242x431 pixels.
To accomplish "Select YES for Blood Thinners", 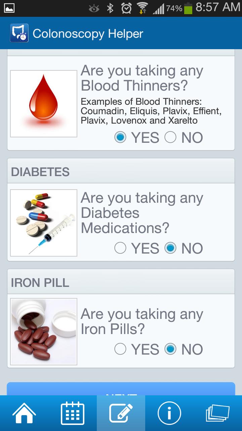I will pos(121,137).
